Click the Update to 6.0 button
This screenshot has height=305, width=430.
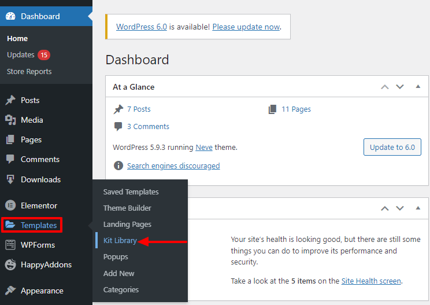tap(392, 147)
